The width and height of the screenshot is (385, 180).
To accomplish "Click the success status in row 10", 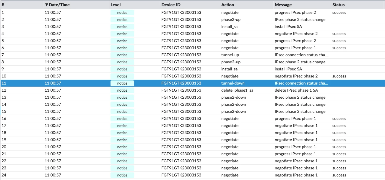I will tap(339, 76).
